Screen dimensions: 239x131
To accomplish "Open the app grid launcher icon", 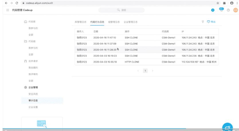I will coord(8,10).
